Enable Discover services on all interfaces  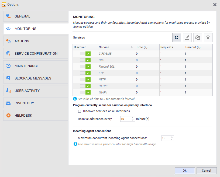click(x=80, y=111)
